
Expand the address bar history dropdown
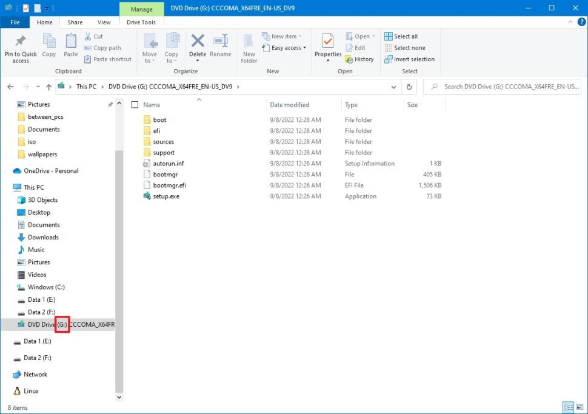coord(393,87)
